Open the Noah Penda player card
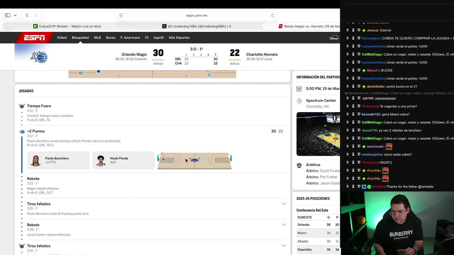 123,160
